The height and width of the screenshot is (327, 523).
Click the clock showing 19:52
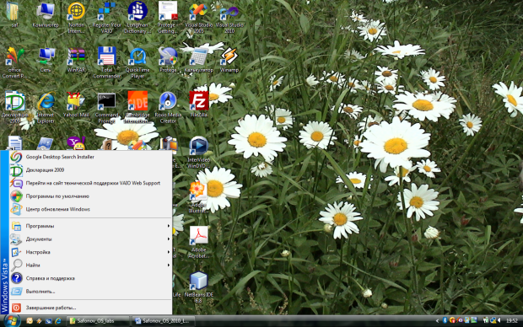(512, 320)
